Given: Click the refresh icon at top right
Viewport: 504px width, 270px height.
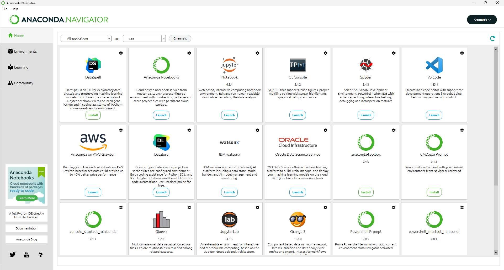Looking at the screenshot, I should point(492,38).
